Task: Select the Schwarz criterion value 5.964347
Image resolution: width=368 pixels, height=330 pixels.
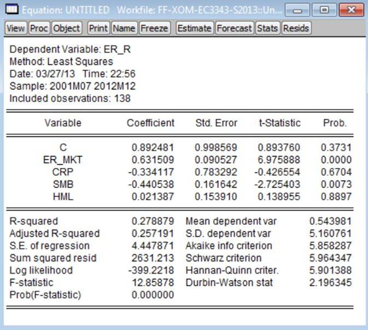Action: tap(330, 258)
